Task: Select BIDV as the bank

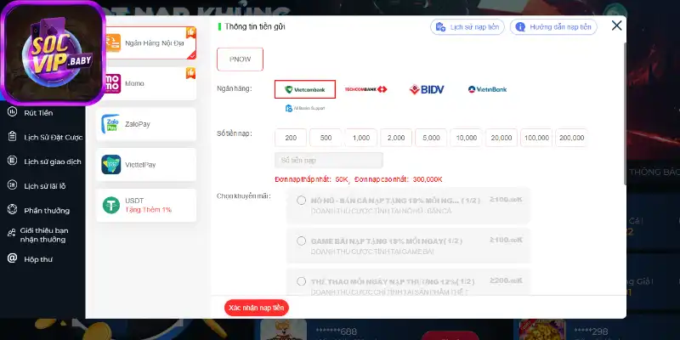Action: click(427, 89)
